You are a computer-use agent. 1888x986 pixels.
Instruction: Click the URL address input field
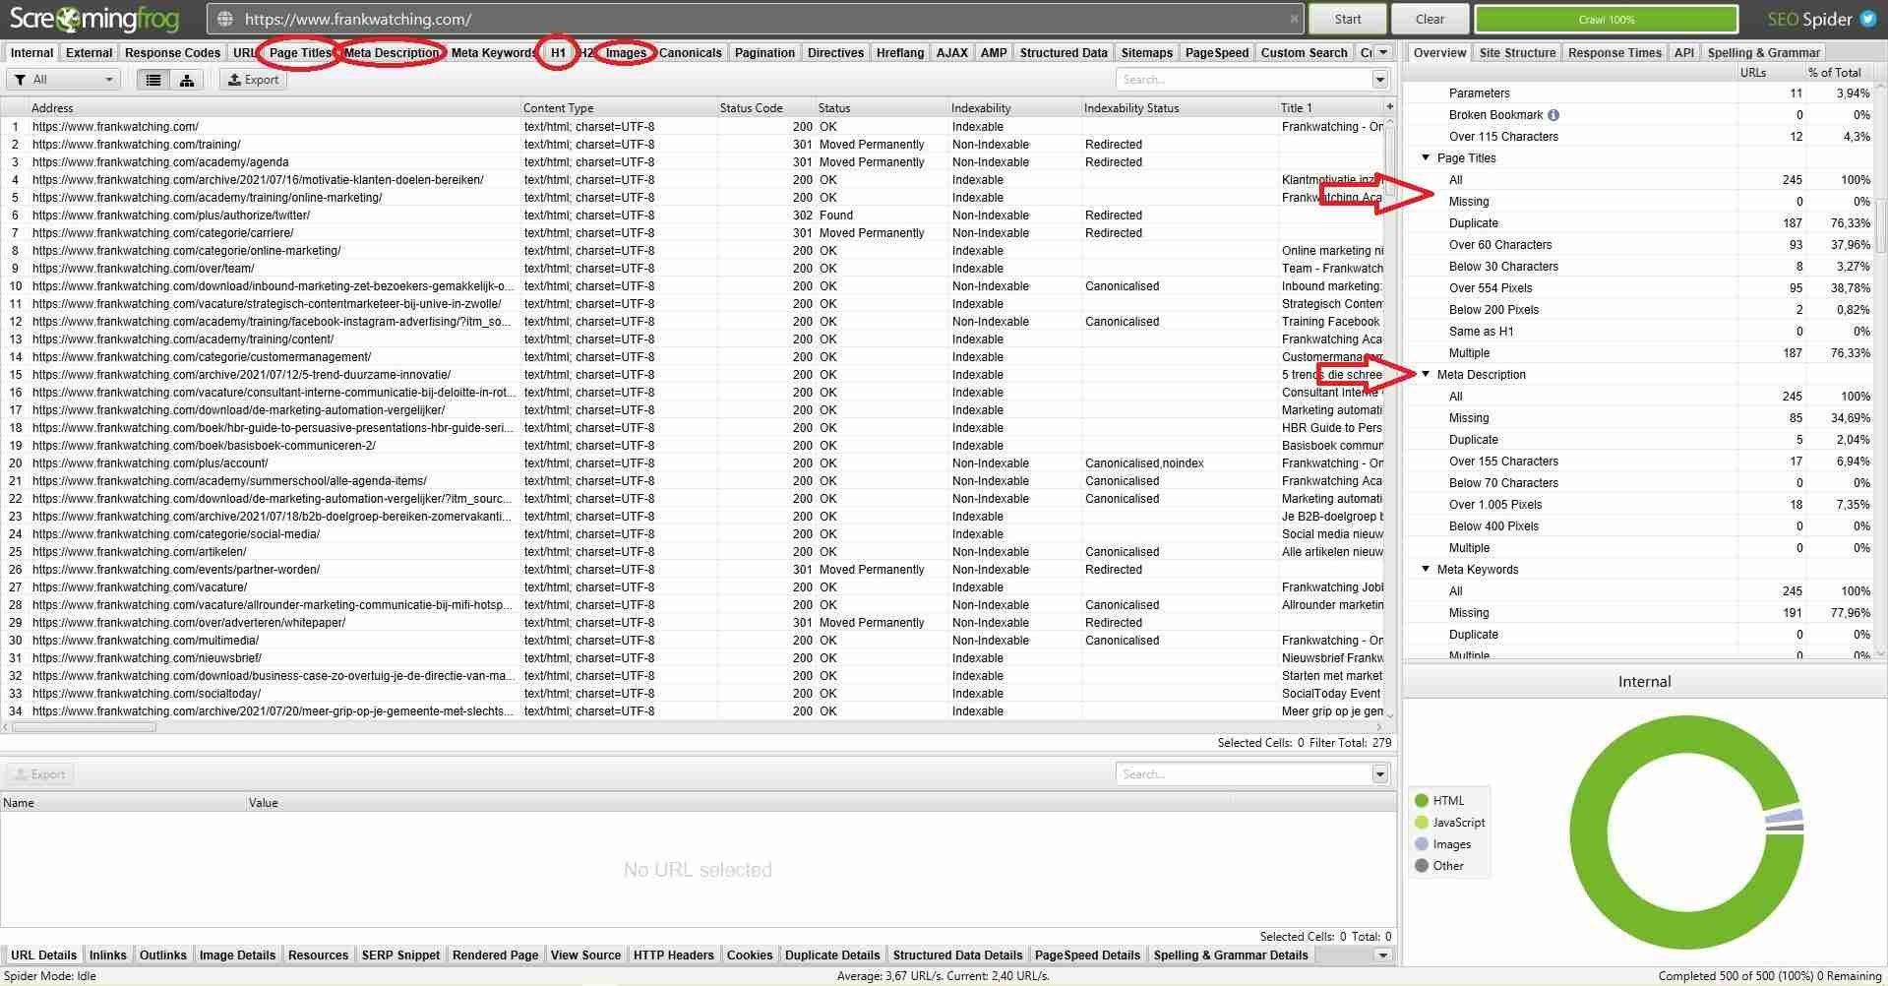[758, 19]
